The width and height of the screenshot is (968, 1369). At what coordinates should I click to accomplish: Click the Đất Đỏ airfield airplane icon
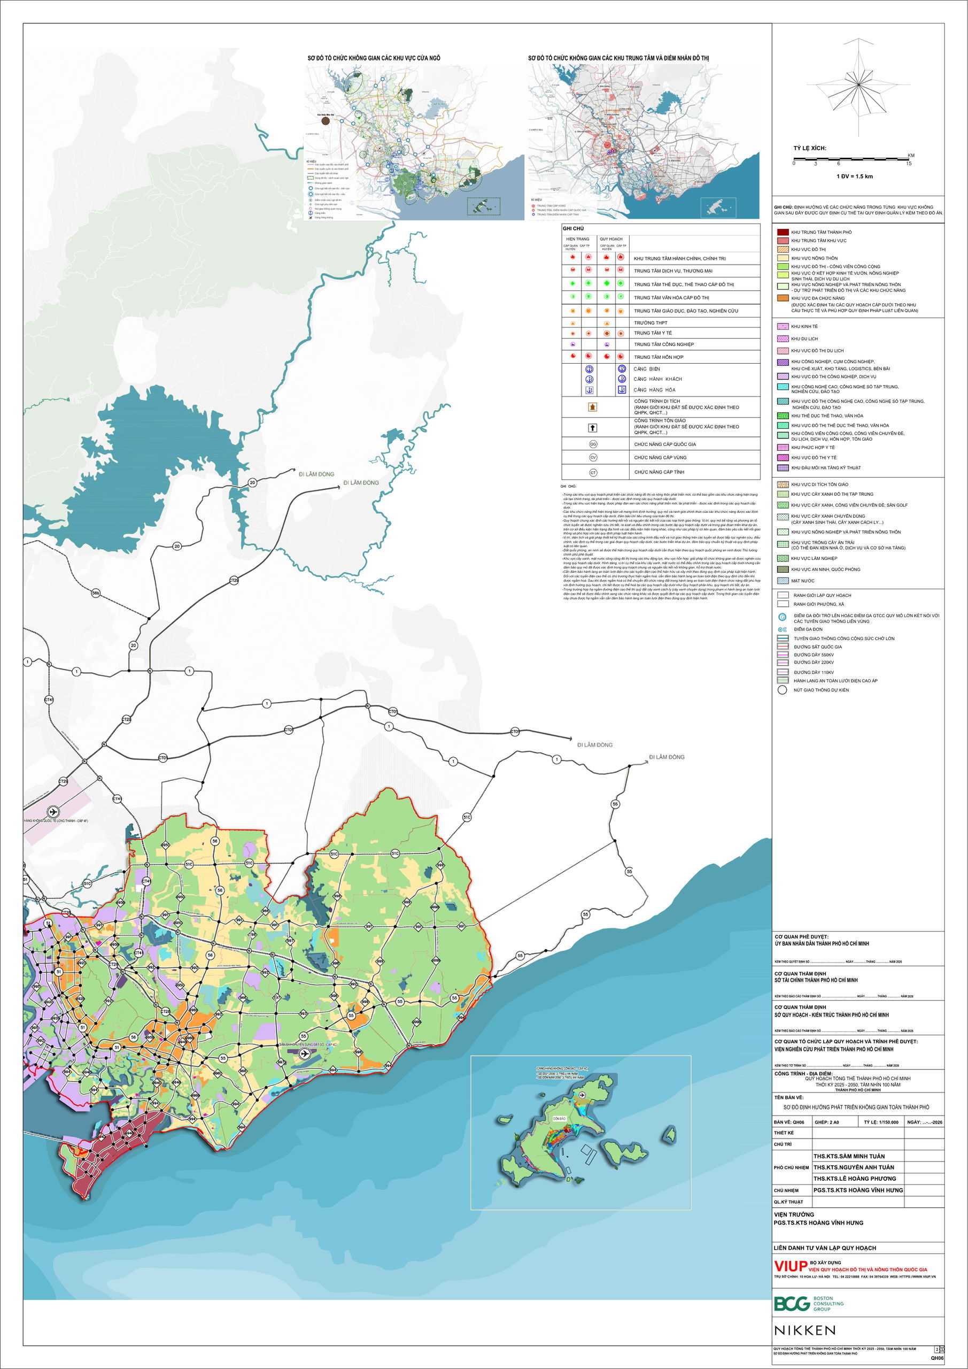[x=305, y=1053]
